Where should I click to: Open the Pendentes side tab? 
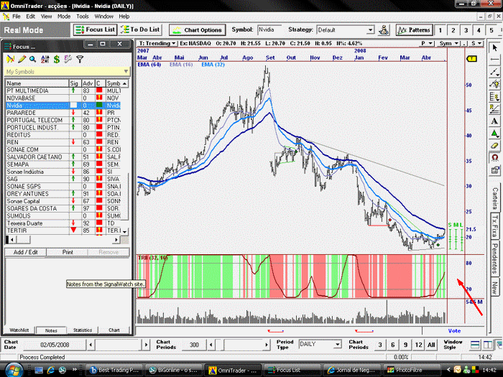click(x=495, y=259)
